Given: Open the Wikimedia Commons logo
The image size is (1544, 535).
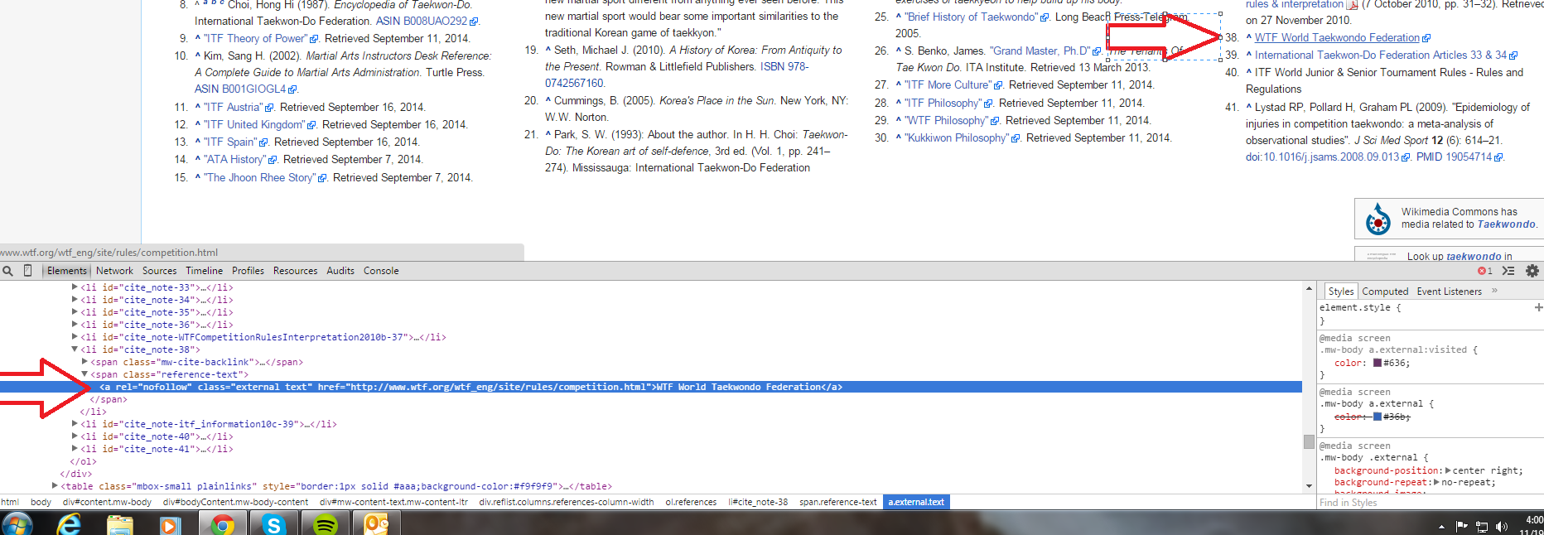Looking at the screenshot, I should coord(1378,219).
